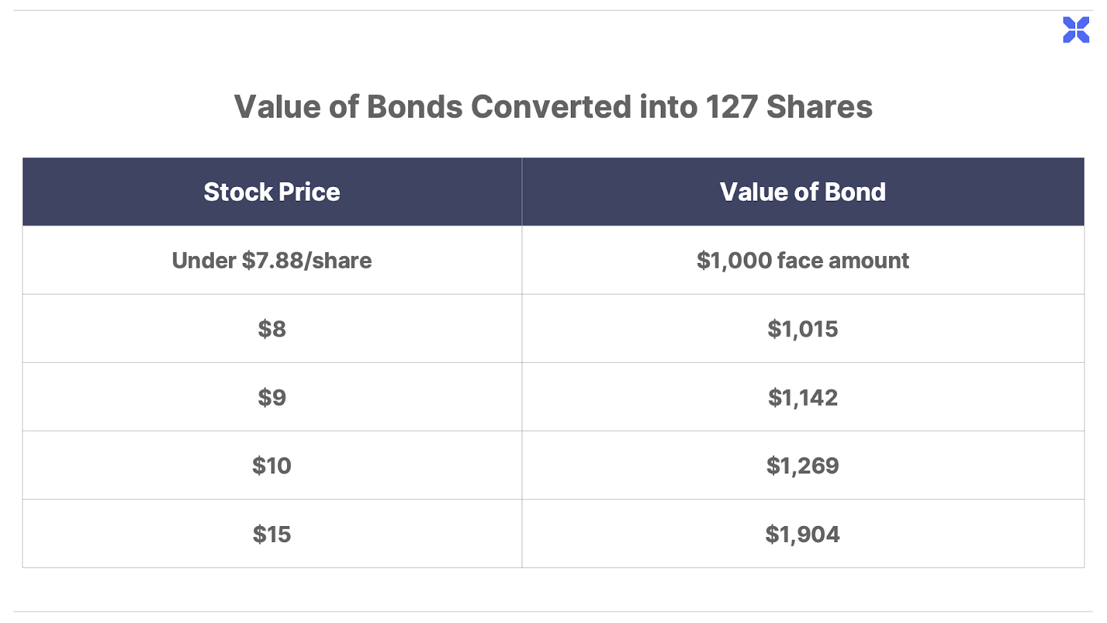This screenshot has width=1107, height=623.
Task: Select the $1,269 bond value cell
Action: coord(803,465)
